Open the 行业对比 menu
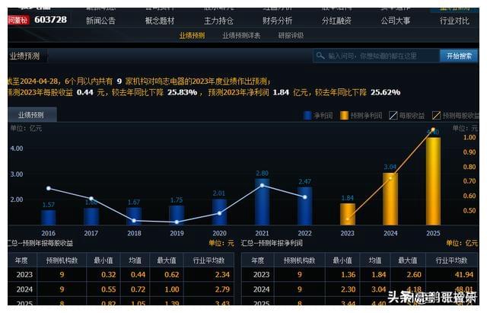Image resolution: width=487 pixels, height=313 pixels. pyautogui.click(x=454, y=21)
